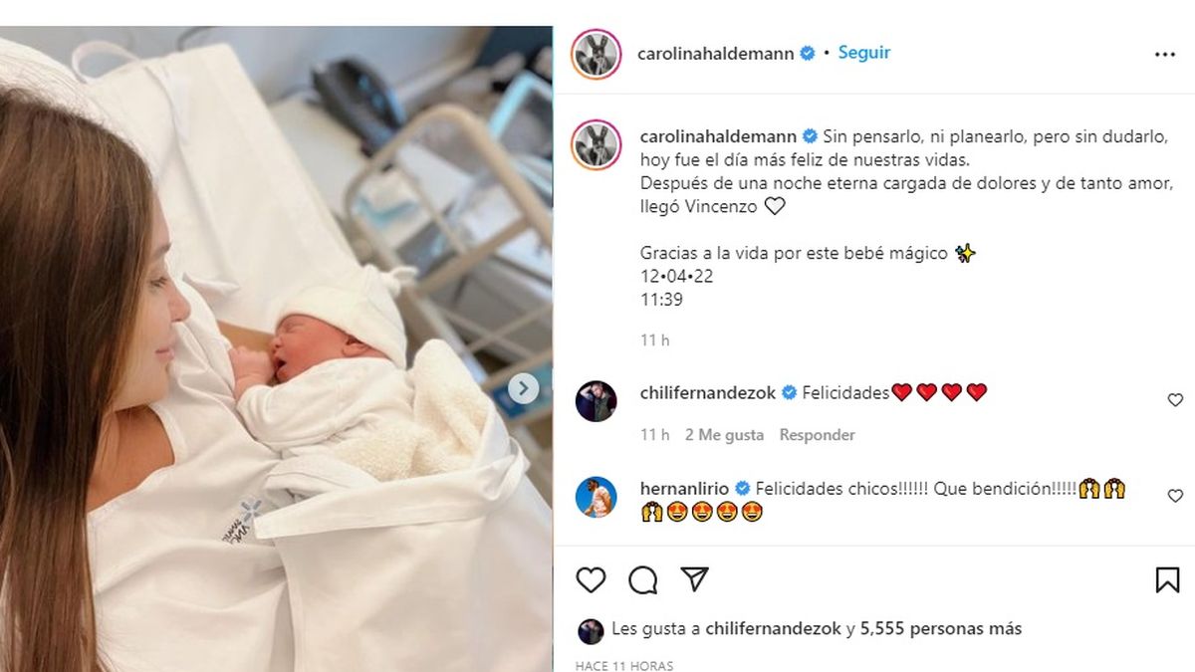Open header profile avatar of carolinahaldemann

click(597, 54)
